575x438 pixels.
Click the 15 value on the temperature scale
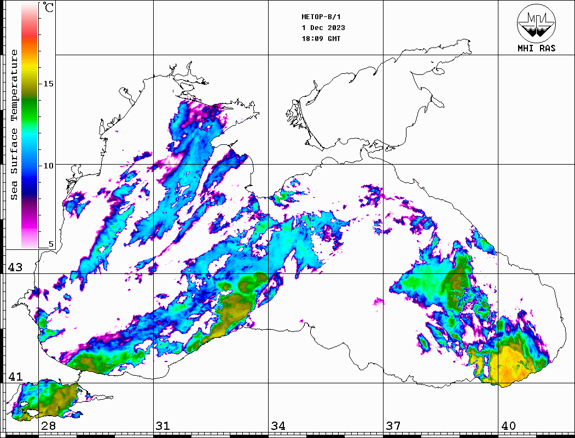(48, 84)
